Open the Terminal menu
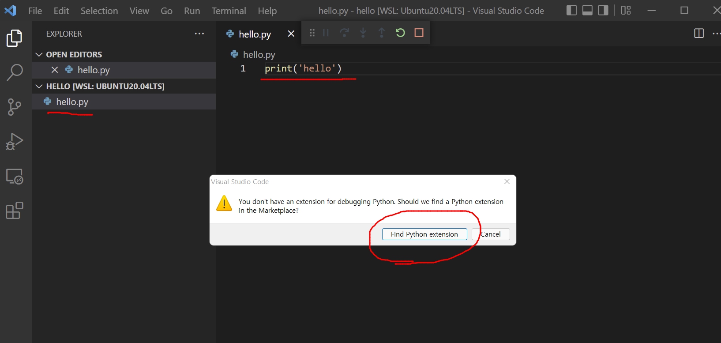 [x=229, y=11]
